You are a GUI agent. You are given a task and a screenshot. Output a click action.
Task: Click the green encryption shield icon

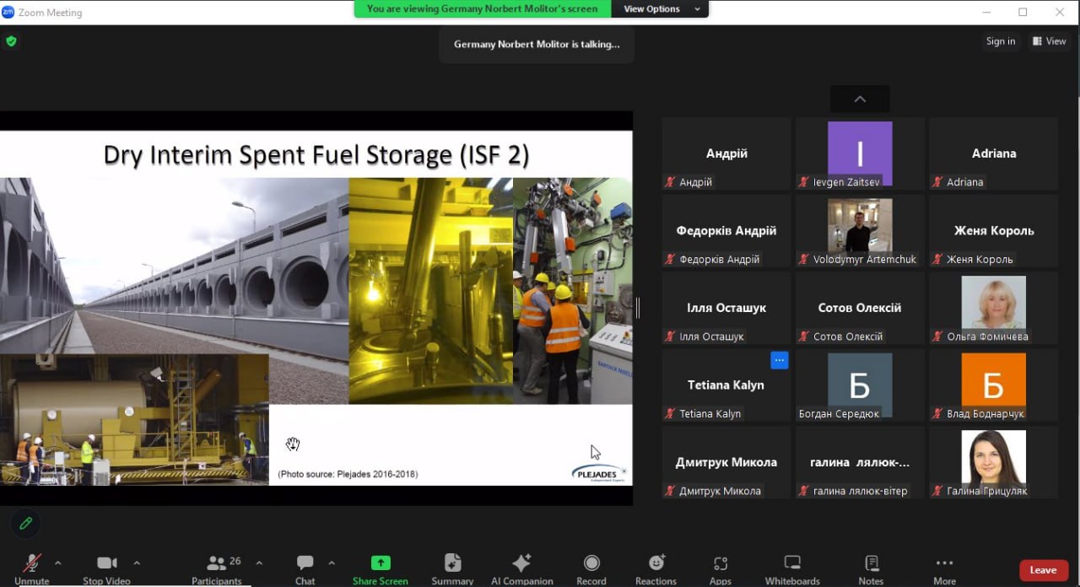[x=11, y=40]
